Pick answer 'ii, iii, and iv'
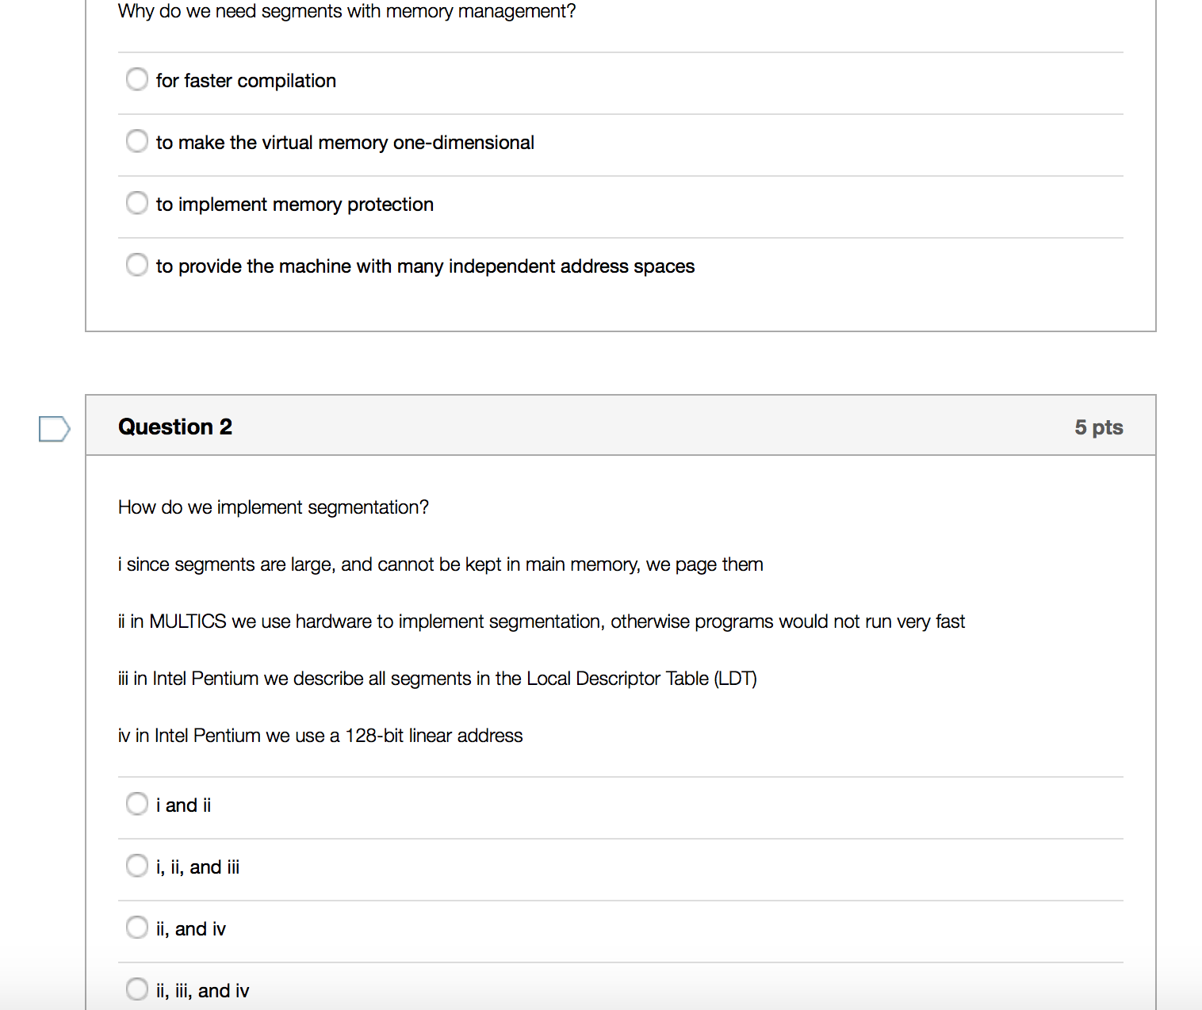The image size is (1202, 1010). coord(136,989)
